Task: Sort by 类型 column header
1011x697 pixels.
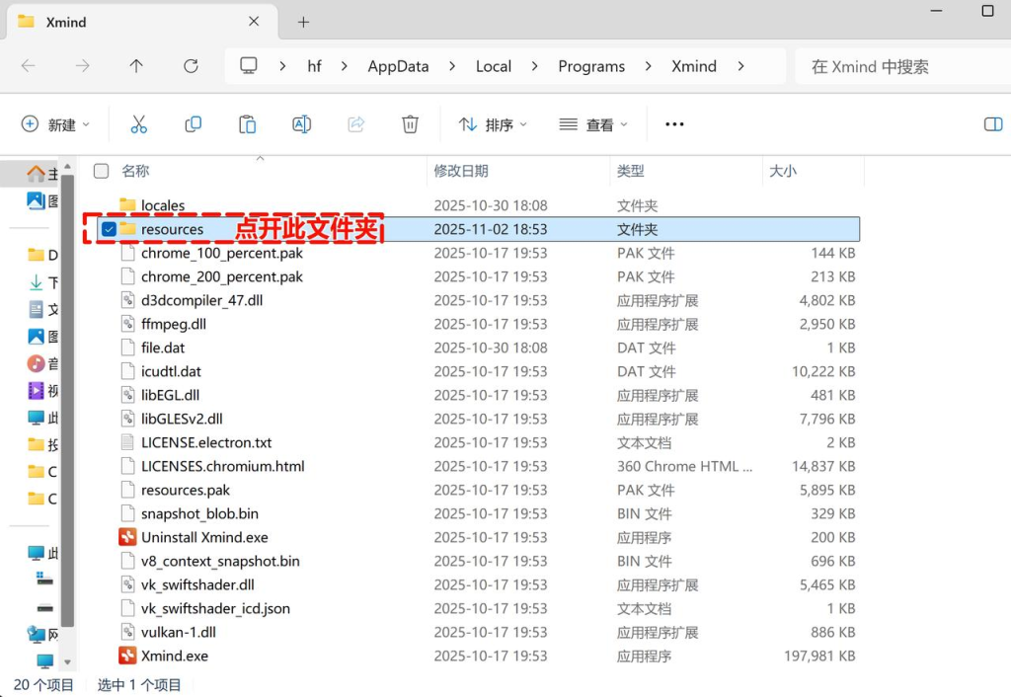Action: click(x=631, y=171)
